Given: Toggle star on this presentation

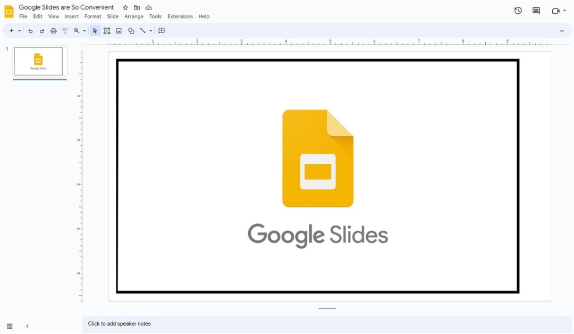Looking at the screenshot, I should click(125, 7).
